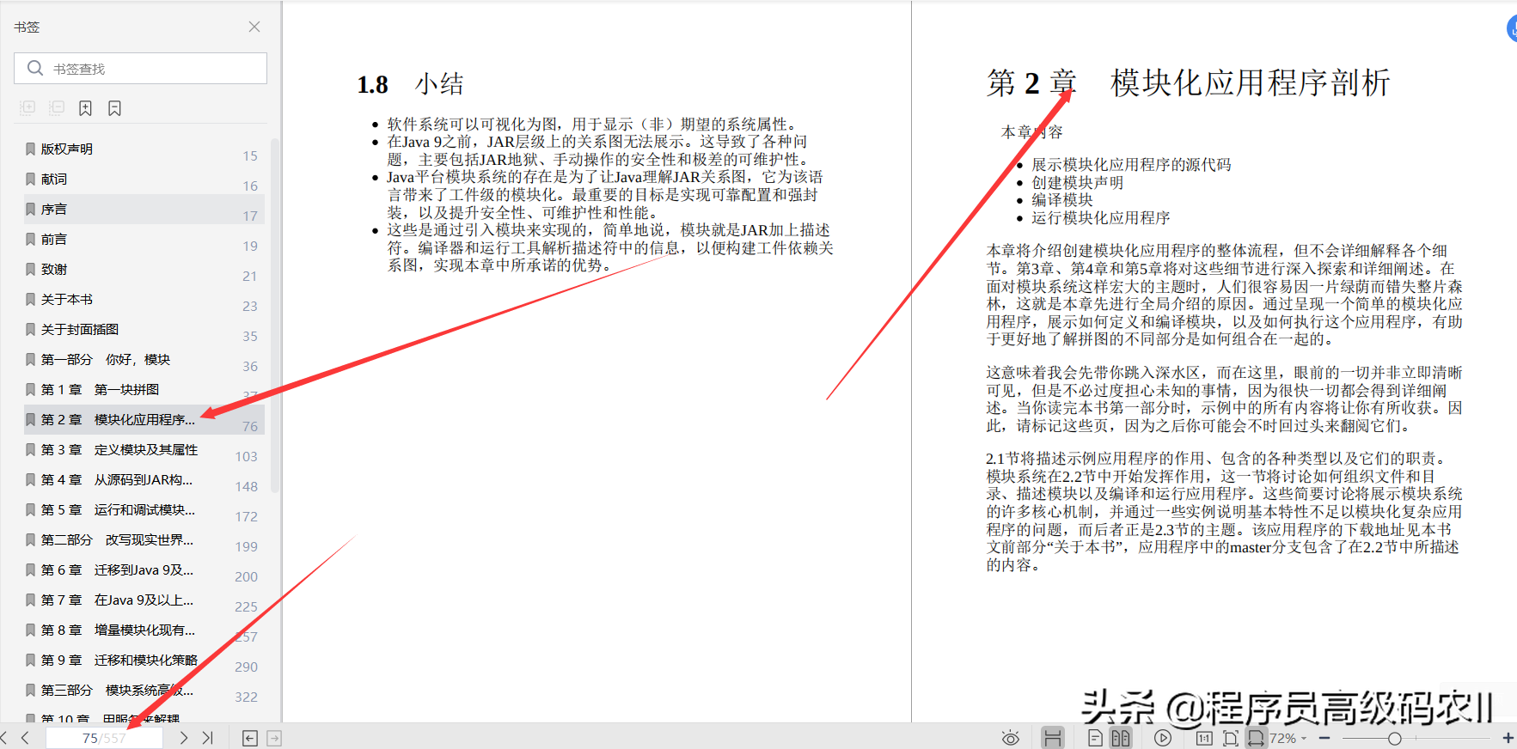Image resolution: width=1517 pixels, height=749 pixels.
Task: Jump to 第一部分 你好，模块
Action: (x=144, y=360)
